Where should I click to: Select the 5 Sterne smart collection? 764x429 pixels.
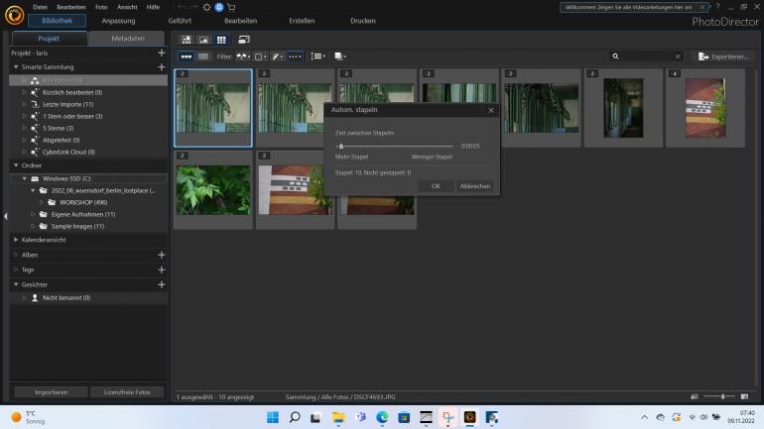58,128
